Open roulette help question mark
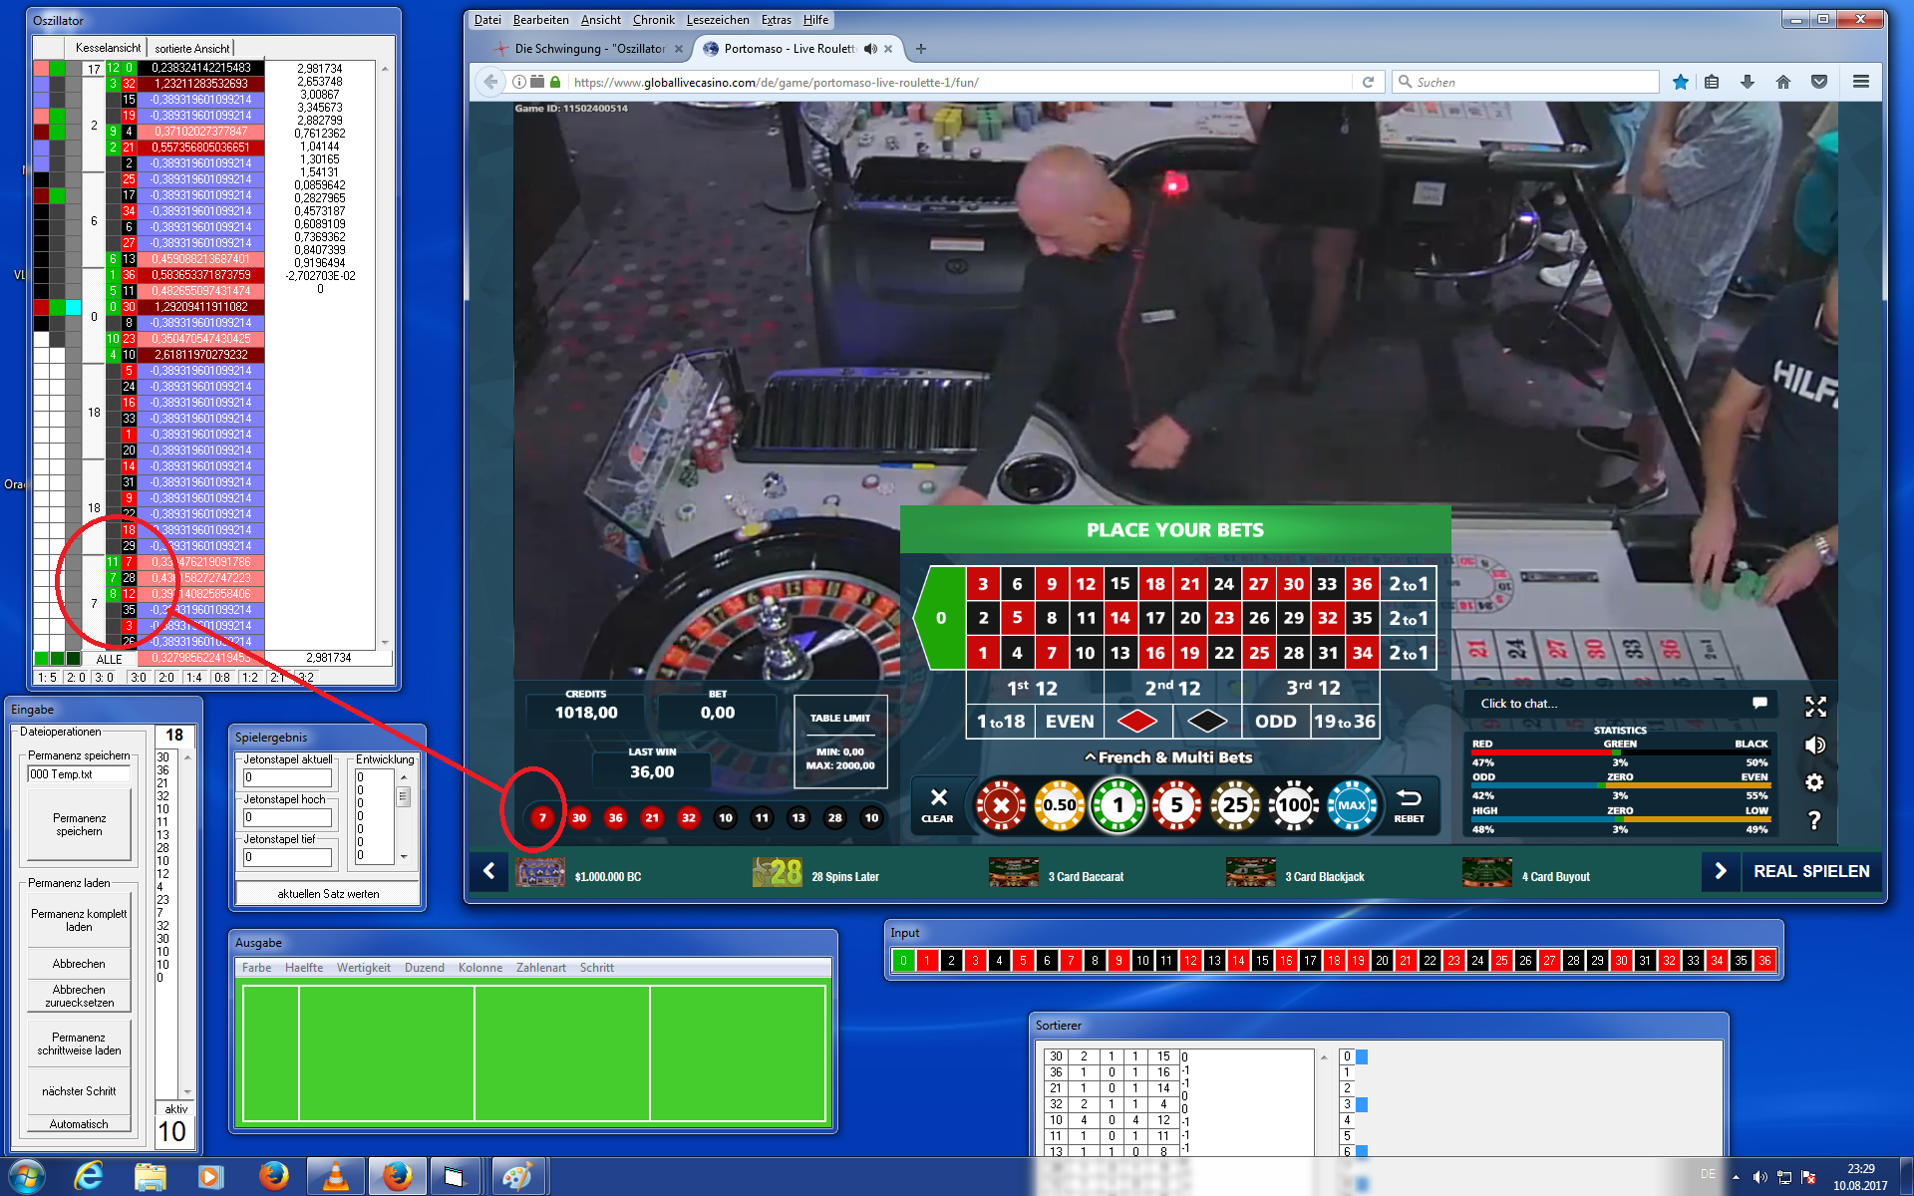Image resolution: width=1914 pixels, height=1196 pixels. (1815, 820)
